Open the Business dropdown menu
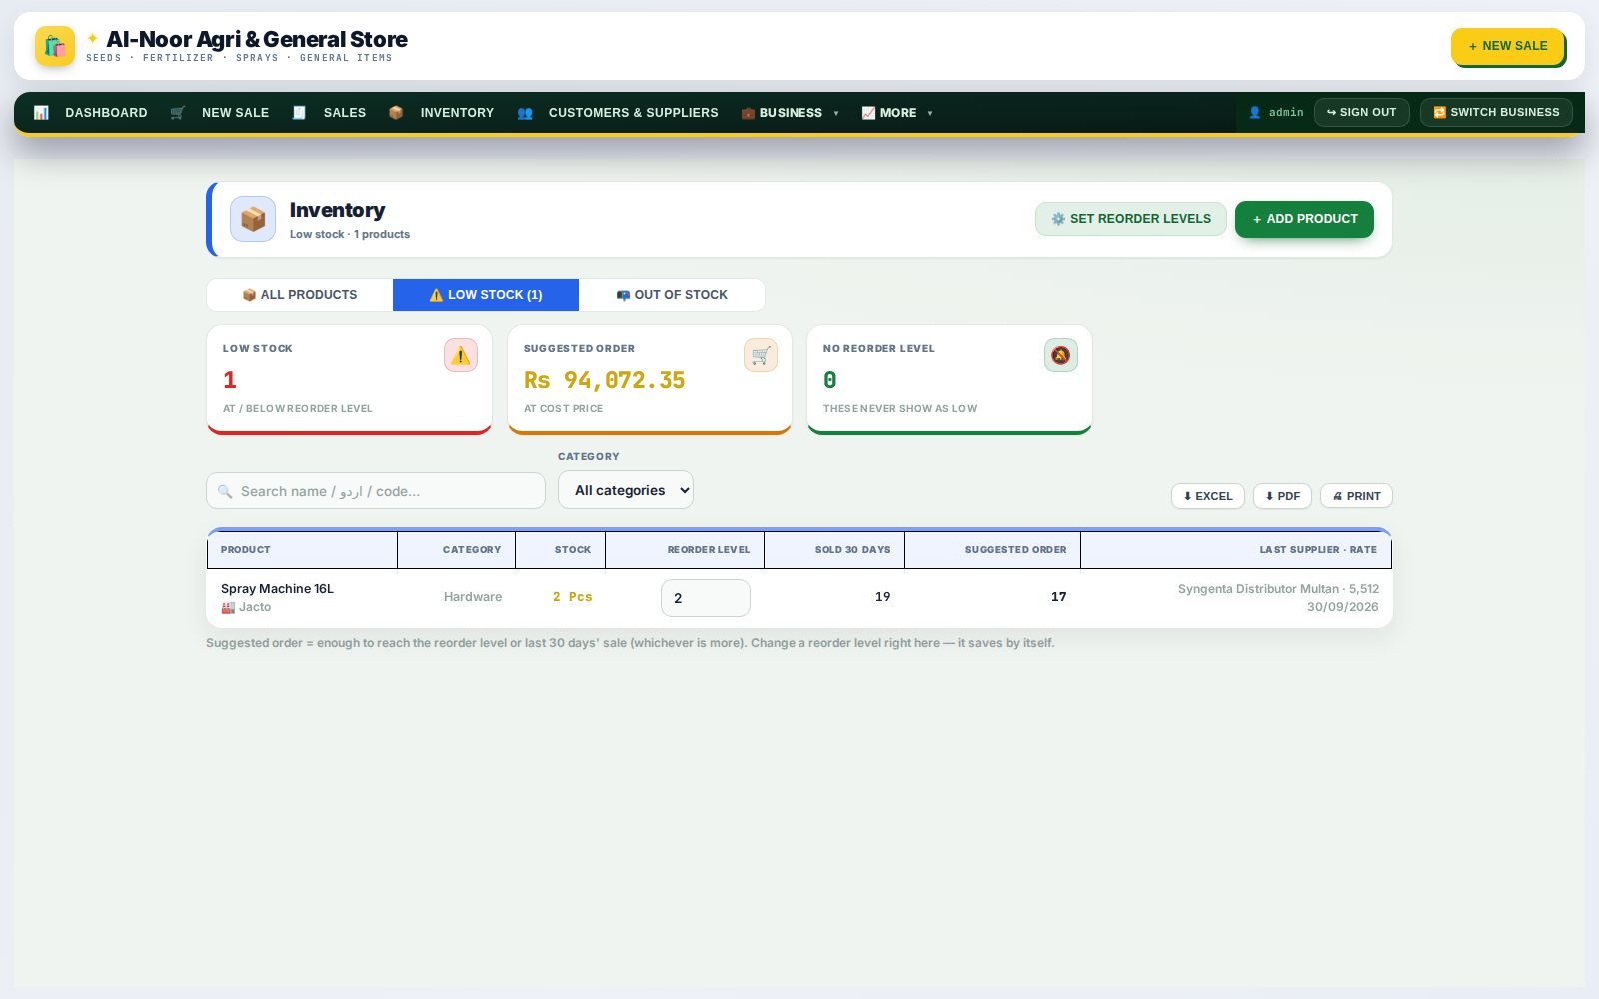The width and height of the screenshot is (1599, 999). (790, 113)
